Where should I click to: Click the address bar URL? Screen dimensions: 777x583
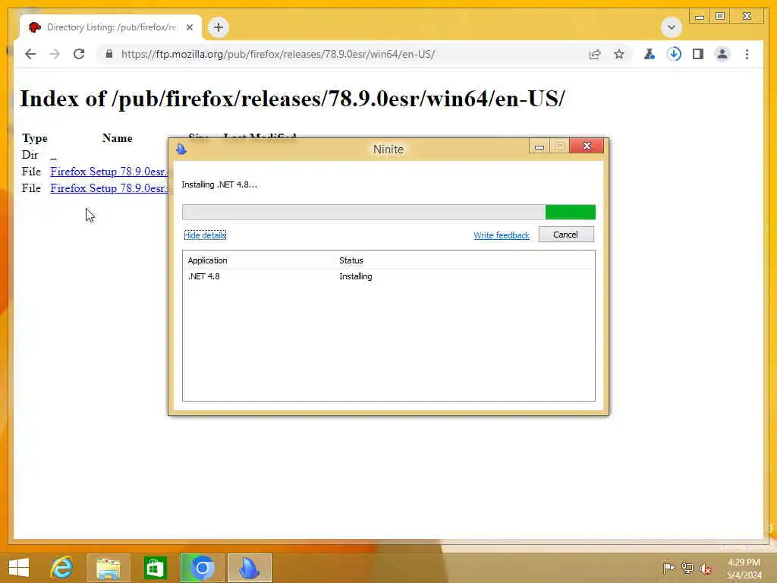278,54
